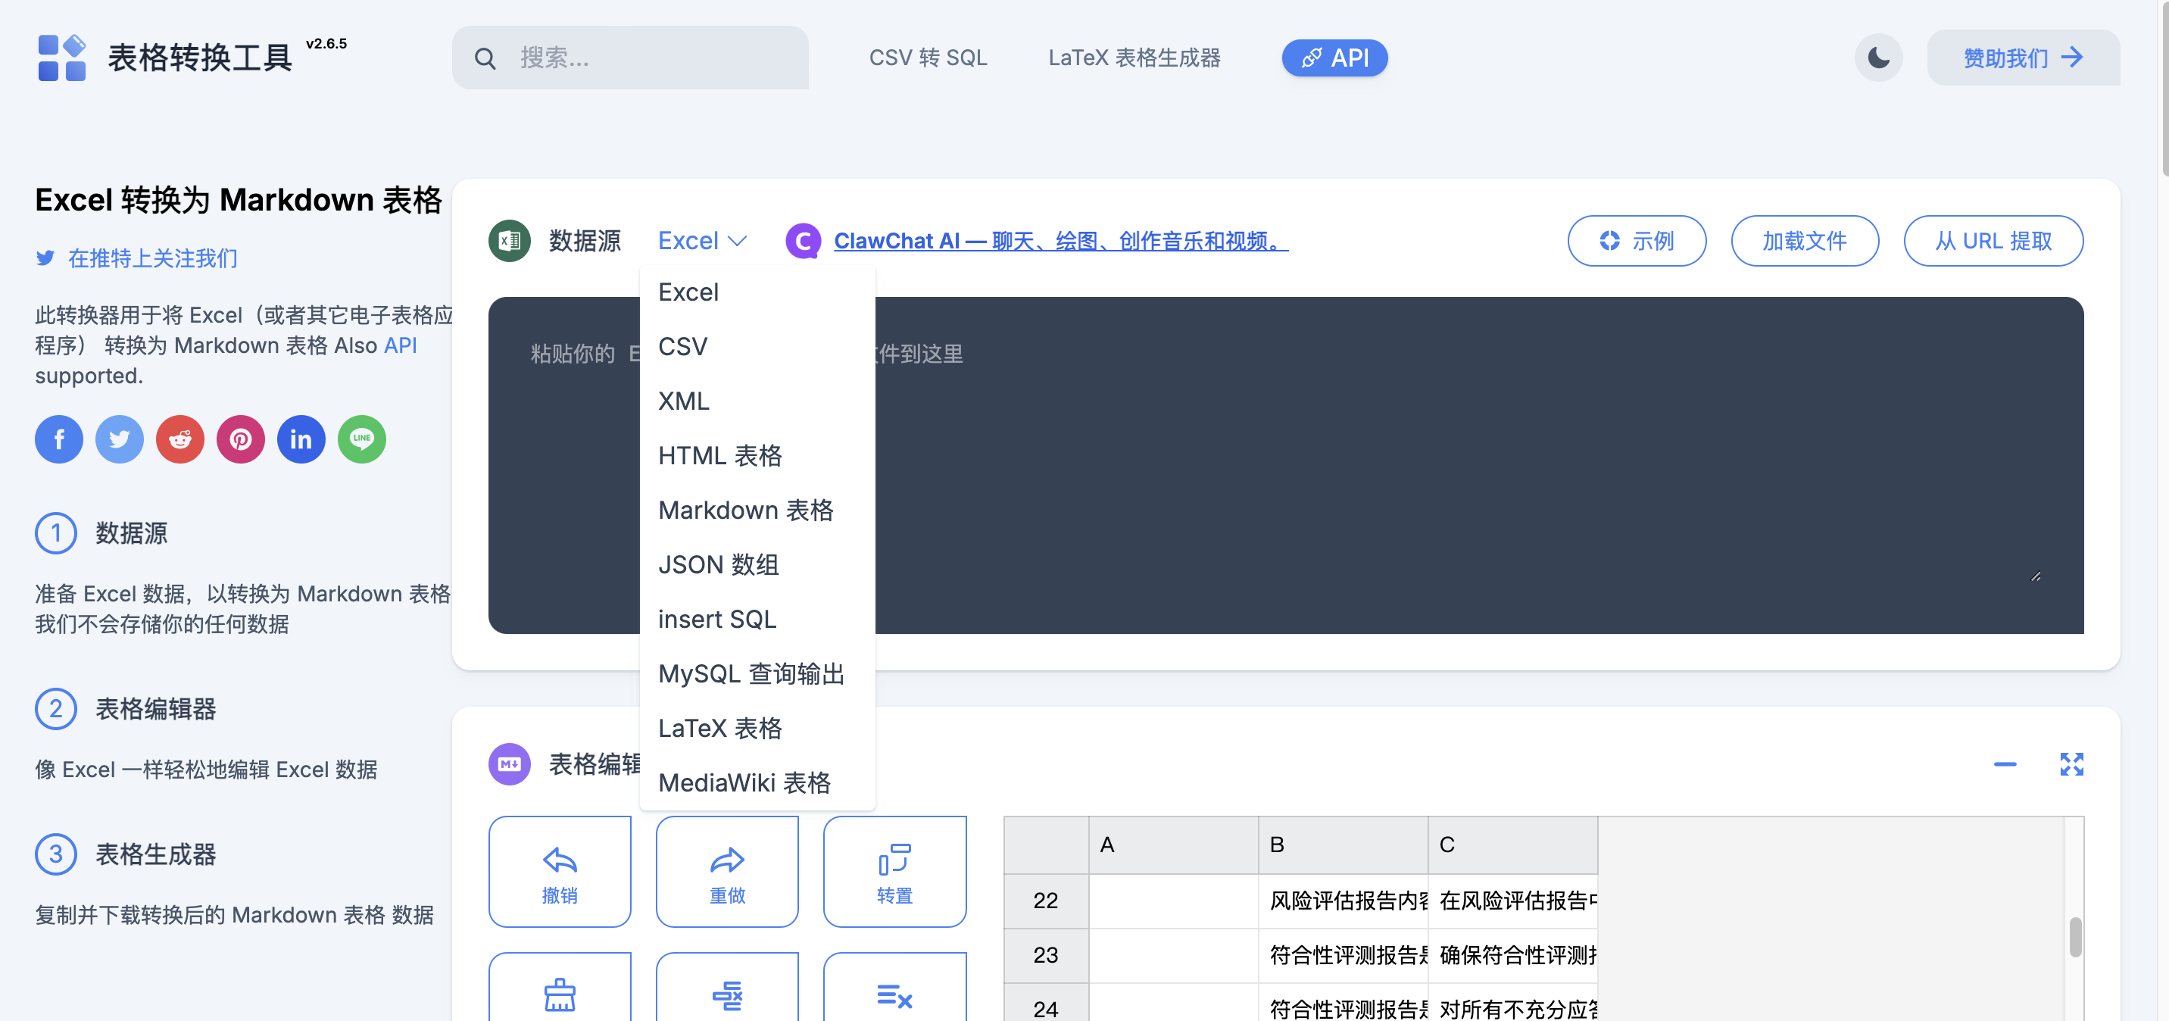The image size is (2169, 1021).
Task: Select CSV from the source list
Action: click(x=683, y=346)
